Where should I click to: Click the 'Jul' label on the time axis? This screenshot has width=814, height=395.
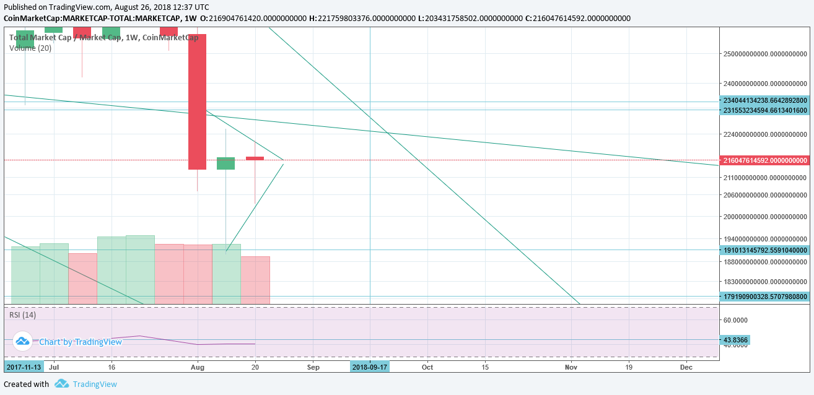pyautogui.click(x=53, y=367)
